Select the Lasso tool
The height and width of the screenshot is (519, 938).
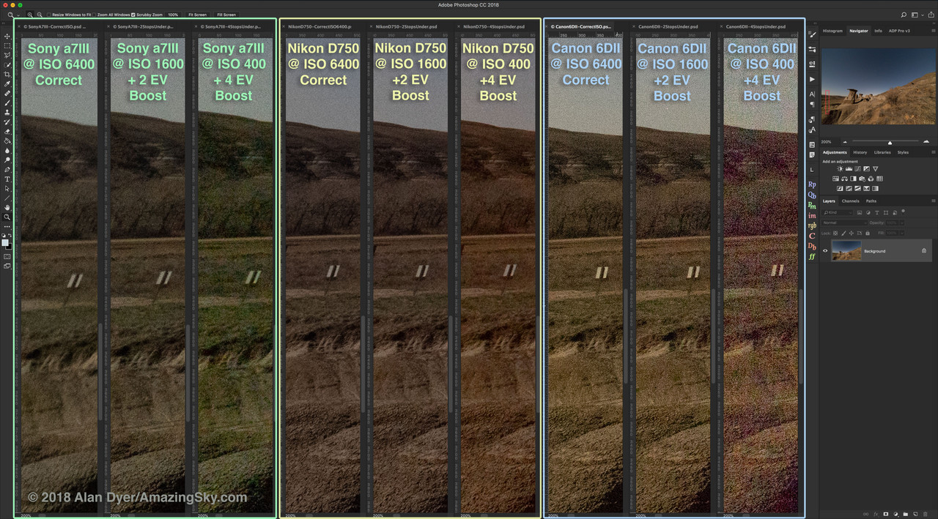tap(7, 55)
